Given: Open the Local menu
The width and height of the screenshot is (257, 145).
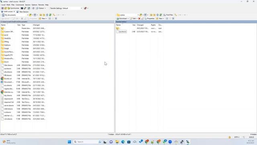Looking at the screenshot, I should [x=4, y=5].
